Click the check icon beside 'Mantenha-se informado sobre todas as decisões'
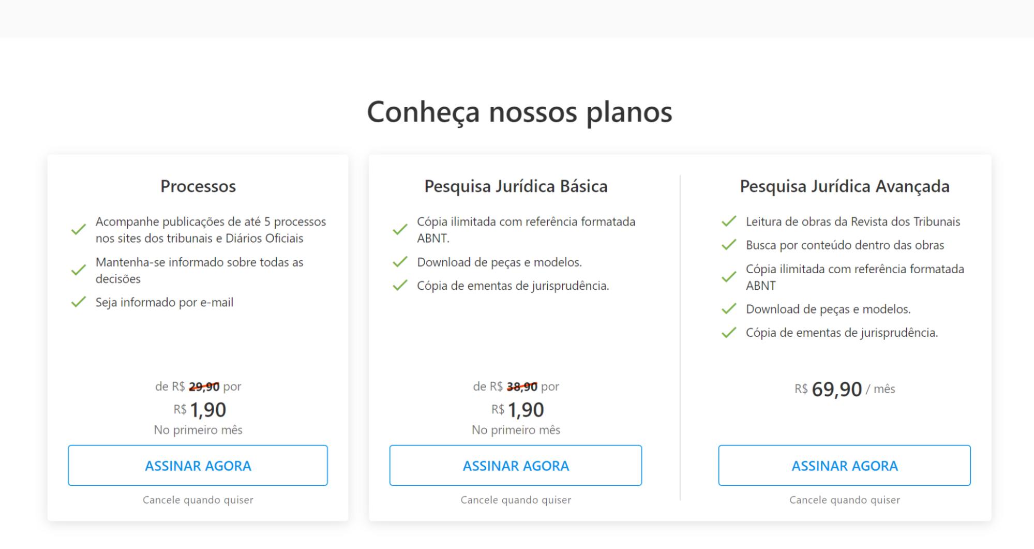Image resolution: width=1034 pixels, height=549 pixels. pyautogui.click(x=78, y=270)
